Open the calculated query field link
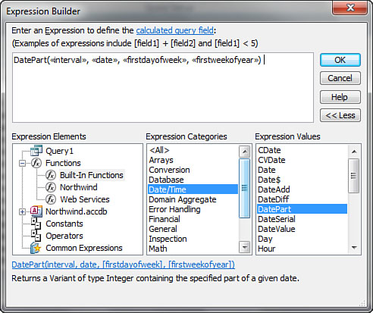Screen dimensions: 373x313 (175, 30)
